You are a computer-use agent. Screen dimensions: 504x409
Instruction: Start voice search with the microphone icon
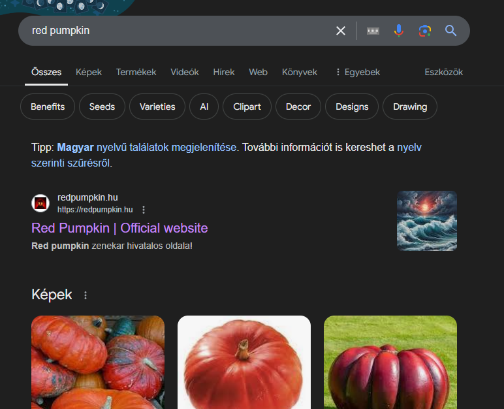[x=399, y=31]
